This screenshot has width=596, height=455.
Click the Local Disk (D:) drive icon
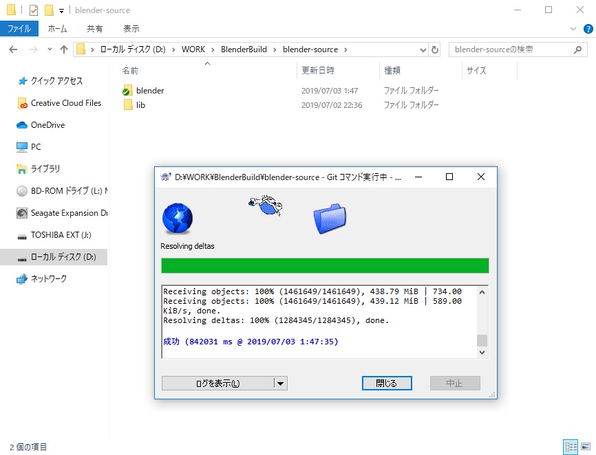(22, 258)
